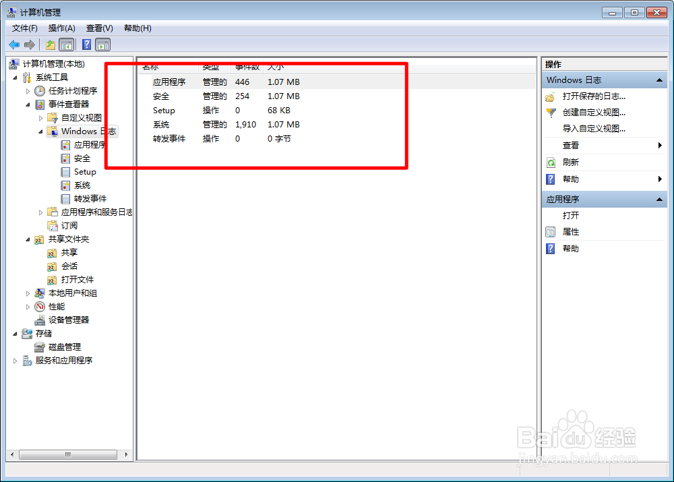Click 帮助 under the 应用程序 section
The height and width of the screenshot is (482, 674).
pos(570,249)
